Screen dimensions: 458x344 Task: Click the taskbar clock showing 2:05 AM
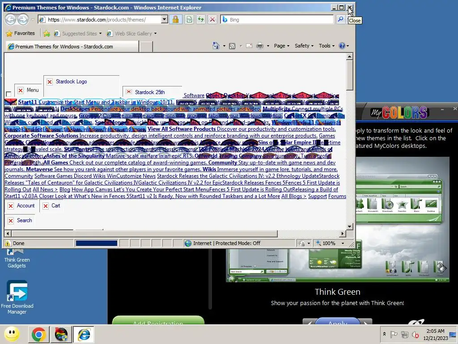(x=435, y=334)
